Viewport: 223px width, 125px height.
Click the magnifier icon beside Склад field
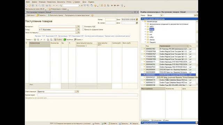click(x=79, y=30)
